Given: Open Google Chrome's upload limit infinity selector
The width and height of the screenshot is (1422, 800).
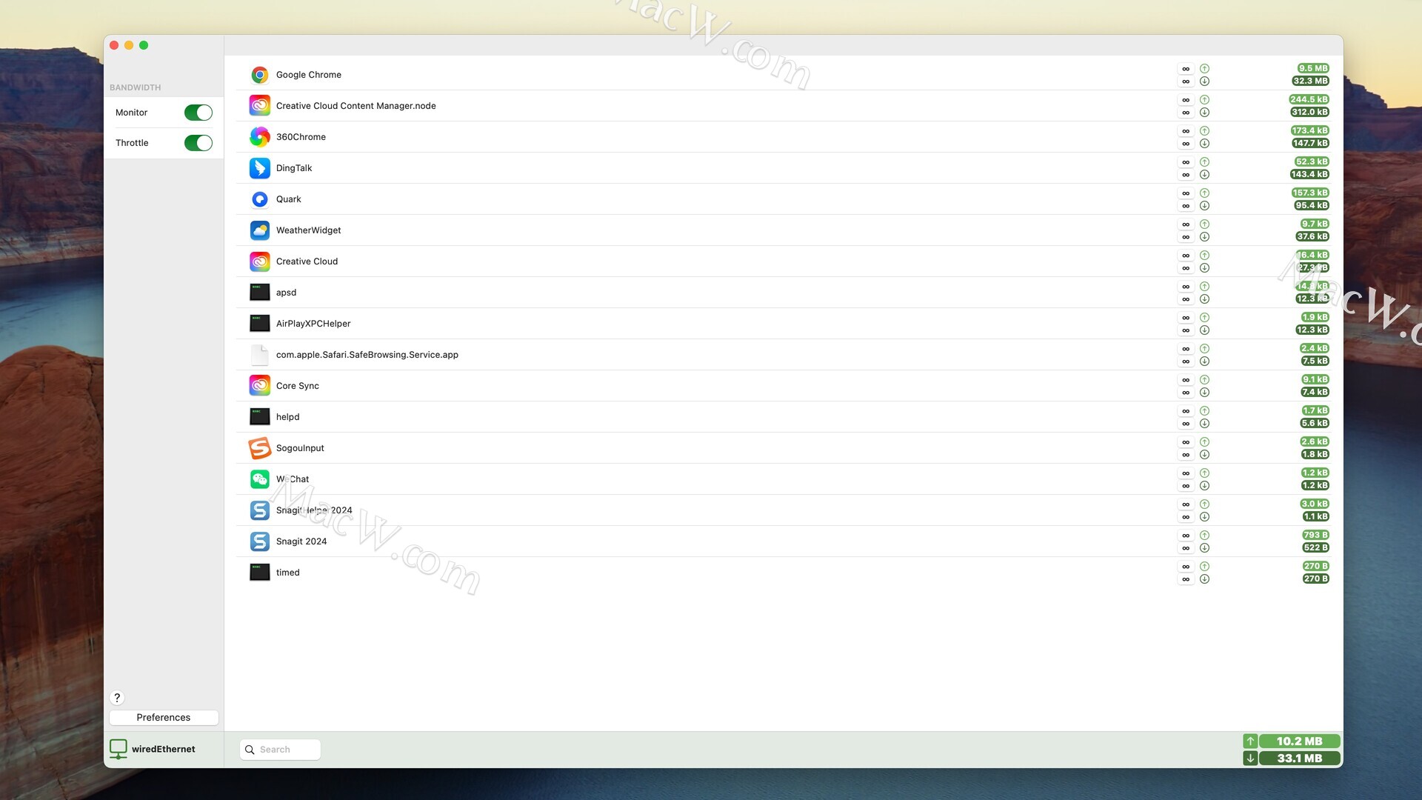Looking at the screenshot, I should tap(1186, 68).
